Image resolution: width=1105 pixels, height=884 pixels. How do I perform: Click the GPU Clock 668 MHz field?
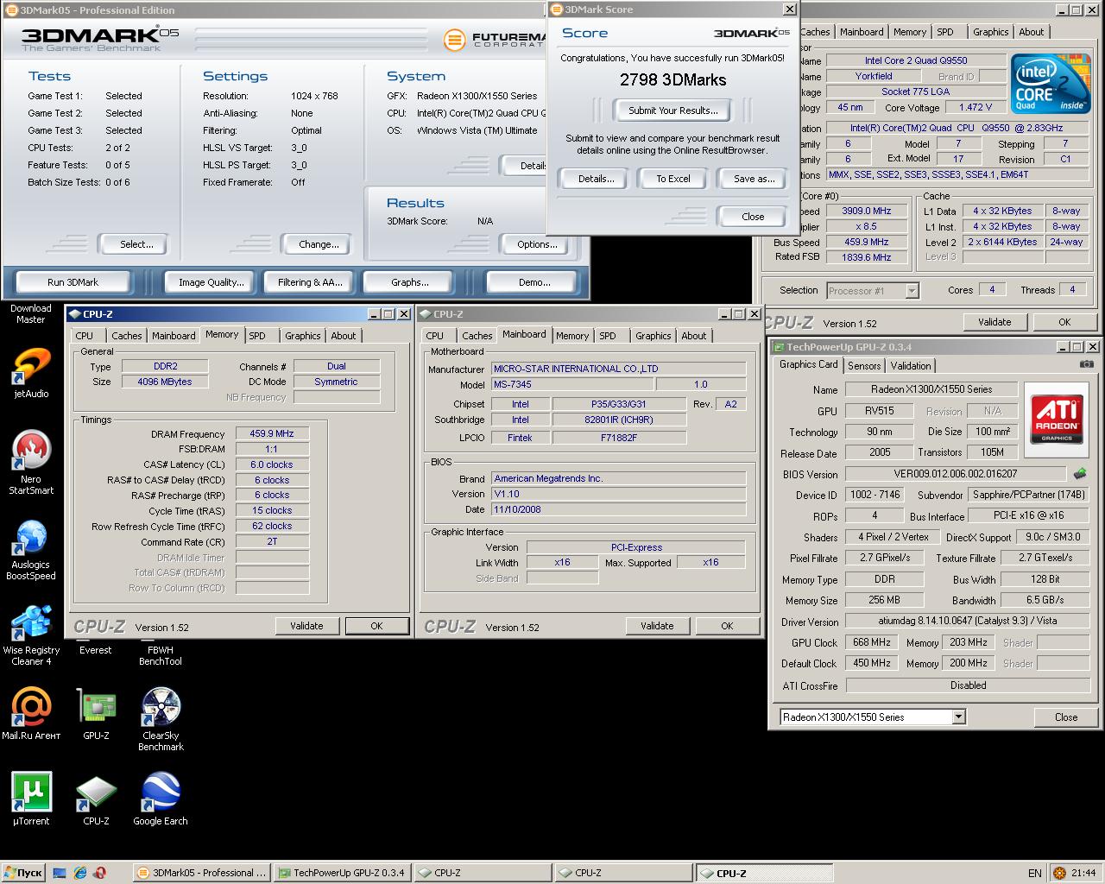[872, 642]
